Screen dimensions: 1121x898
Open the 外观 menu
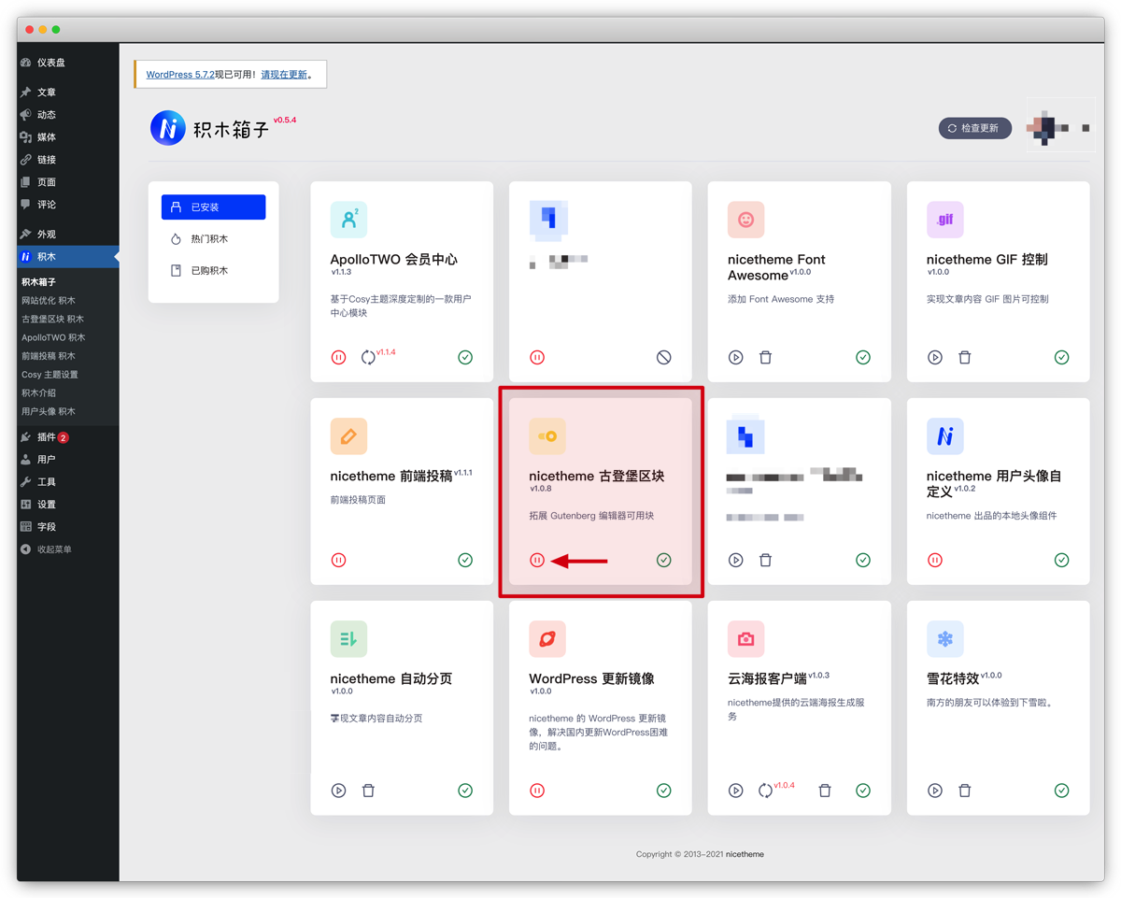pyautogui.click(x=68, y=235)
